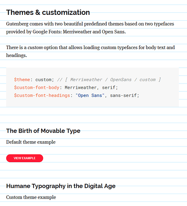The image size is (187, 206).
Task: Click the Merriweather / OpenSans code comment
Action: pos(109,80)
